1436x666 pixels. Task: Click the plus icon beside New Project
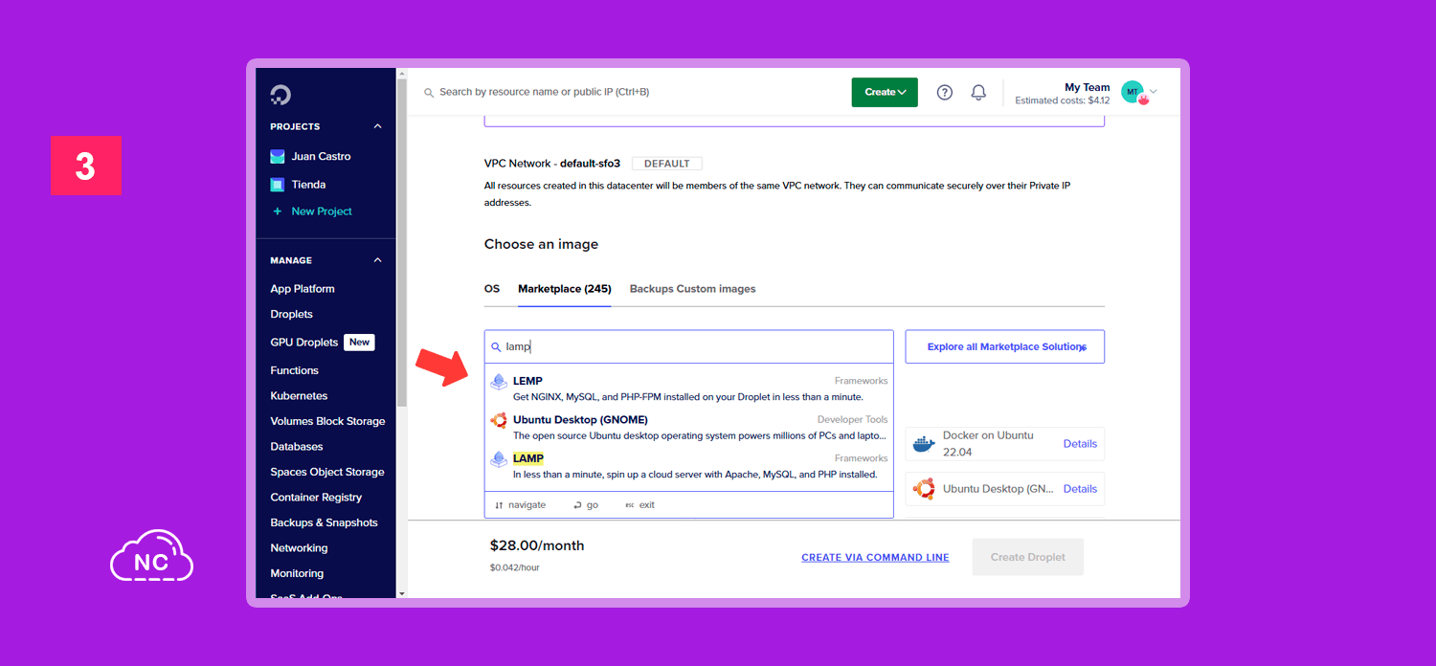point(278,211)
